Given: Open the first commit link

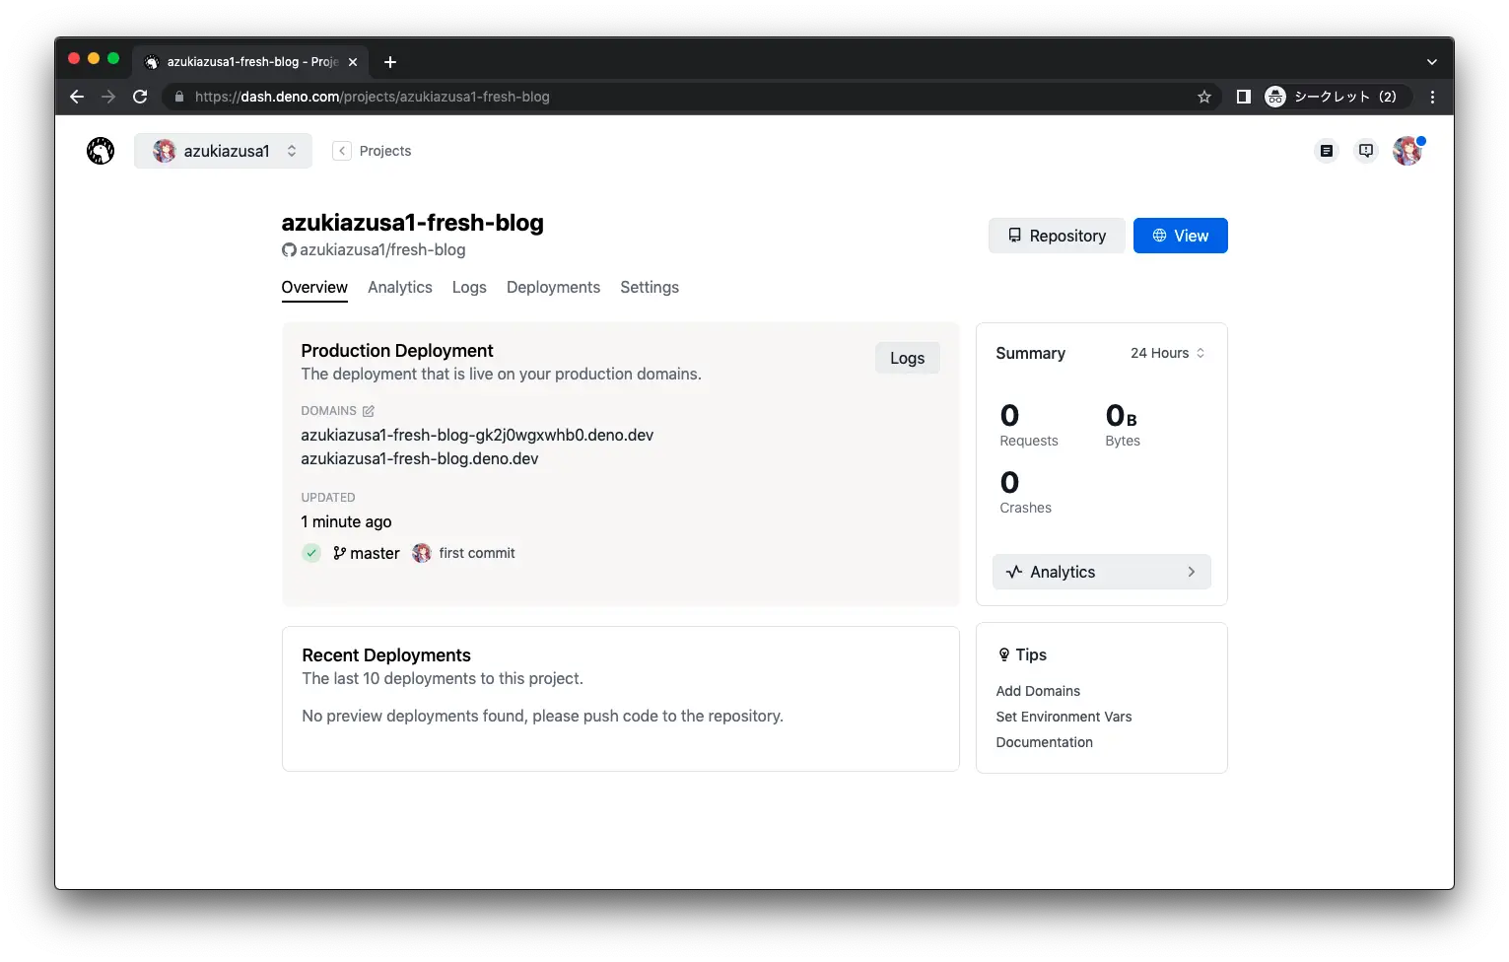Looking at the screenshot, I should [x=477, y=553].
